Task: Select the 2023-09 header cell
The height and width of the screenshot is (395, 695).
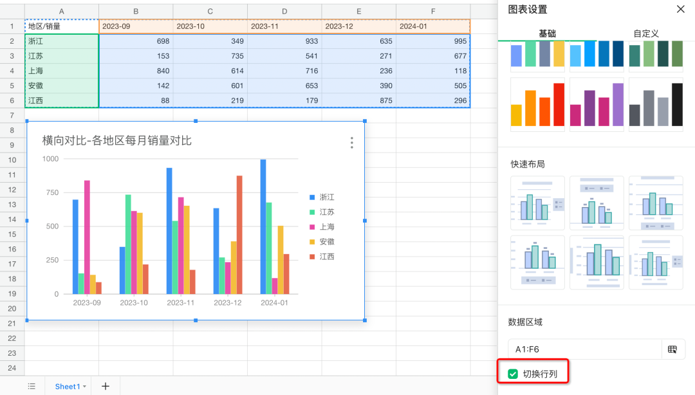Action: pos(136,26)
